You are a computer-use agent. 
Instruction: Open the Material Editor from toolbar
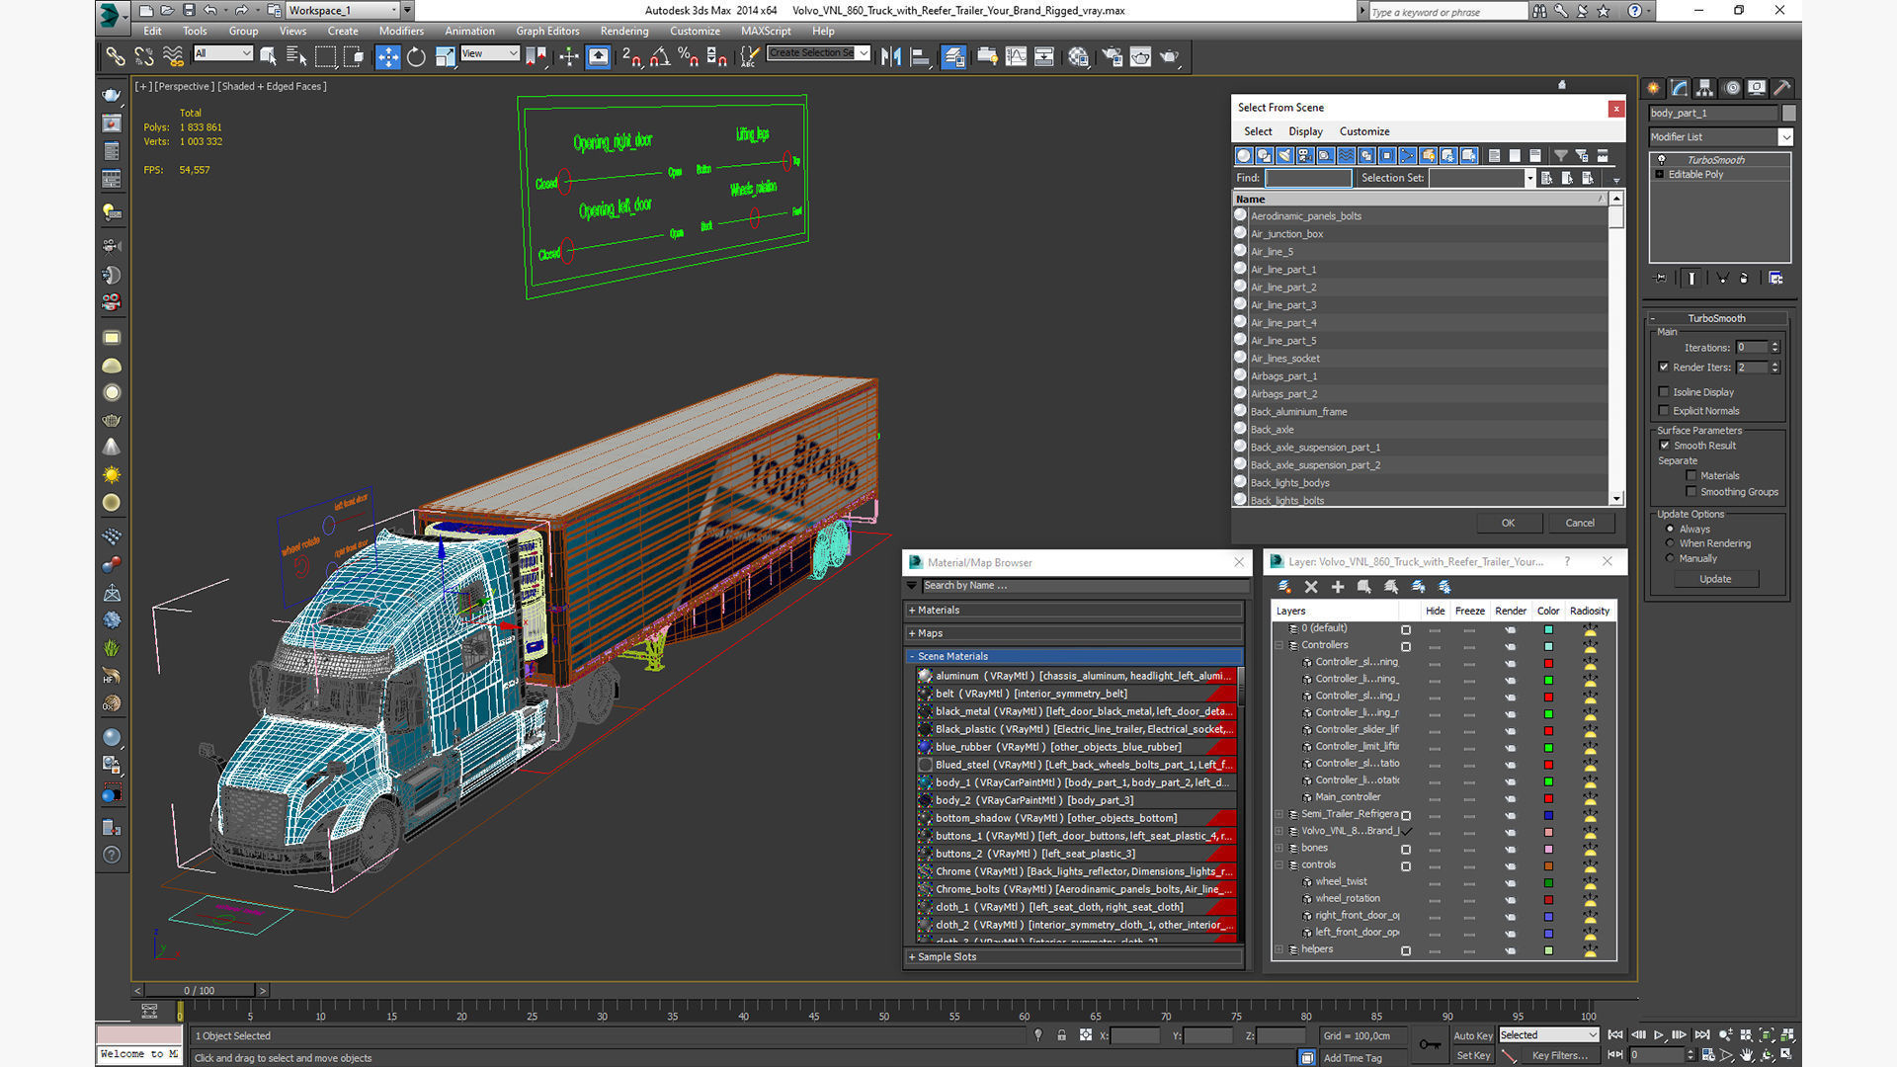[1078, 57]
